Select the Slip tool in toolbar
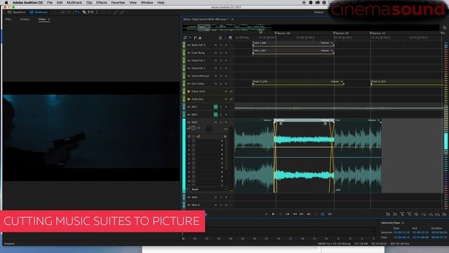This screenshot has width=449, height=253. [91, 13]
